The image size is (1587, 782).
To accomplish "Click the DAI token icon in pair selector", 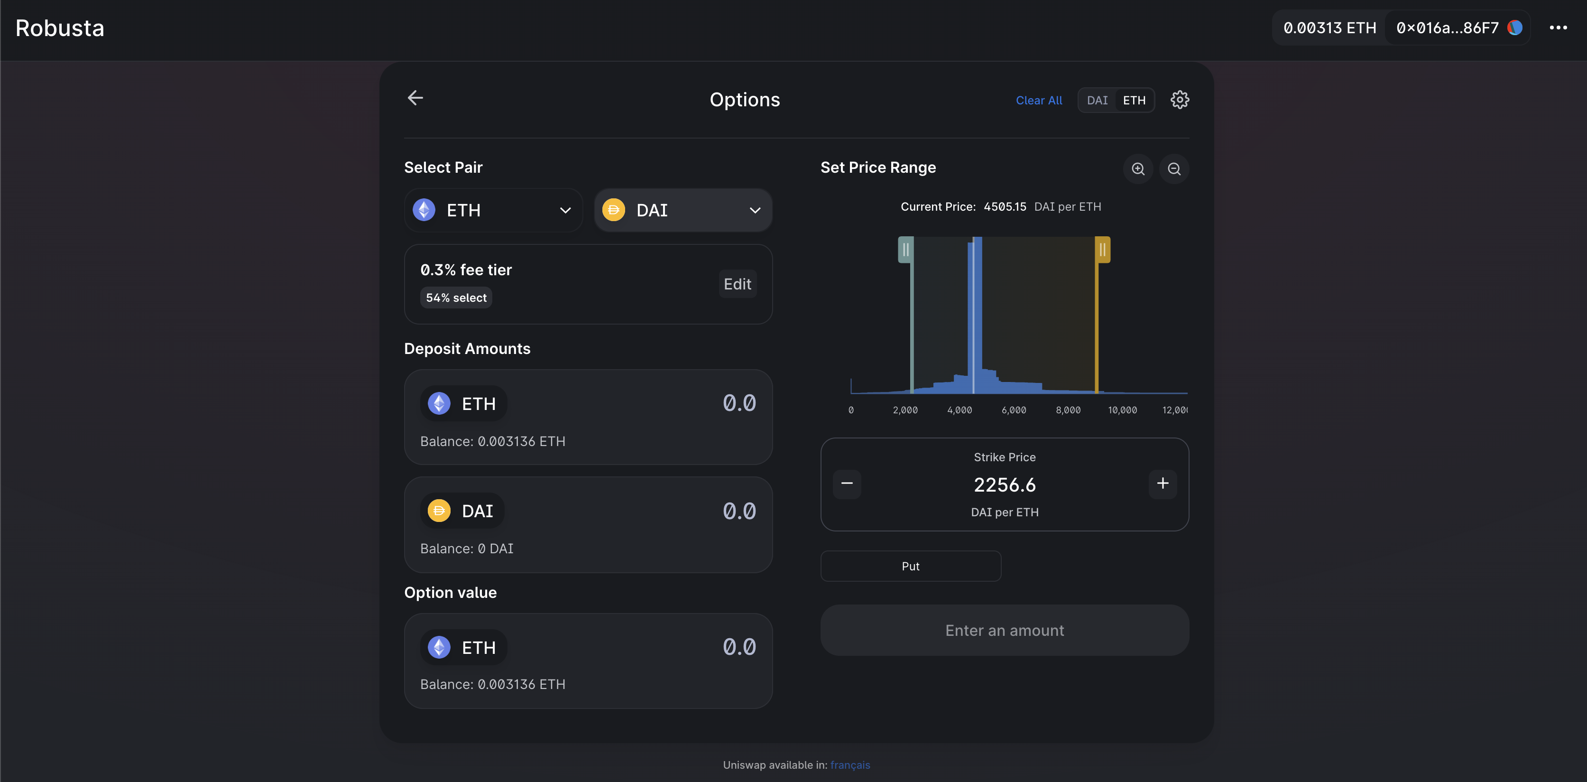I will point(613,210).
